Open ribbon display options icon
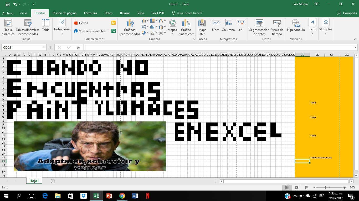Screen dimensions: 359x201 [x=317, y=4]
